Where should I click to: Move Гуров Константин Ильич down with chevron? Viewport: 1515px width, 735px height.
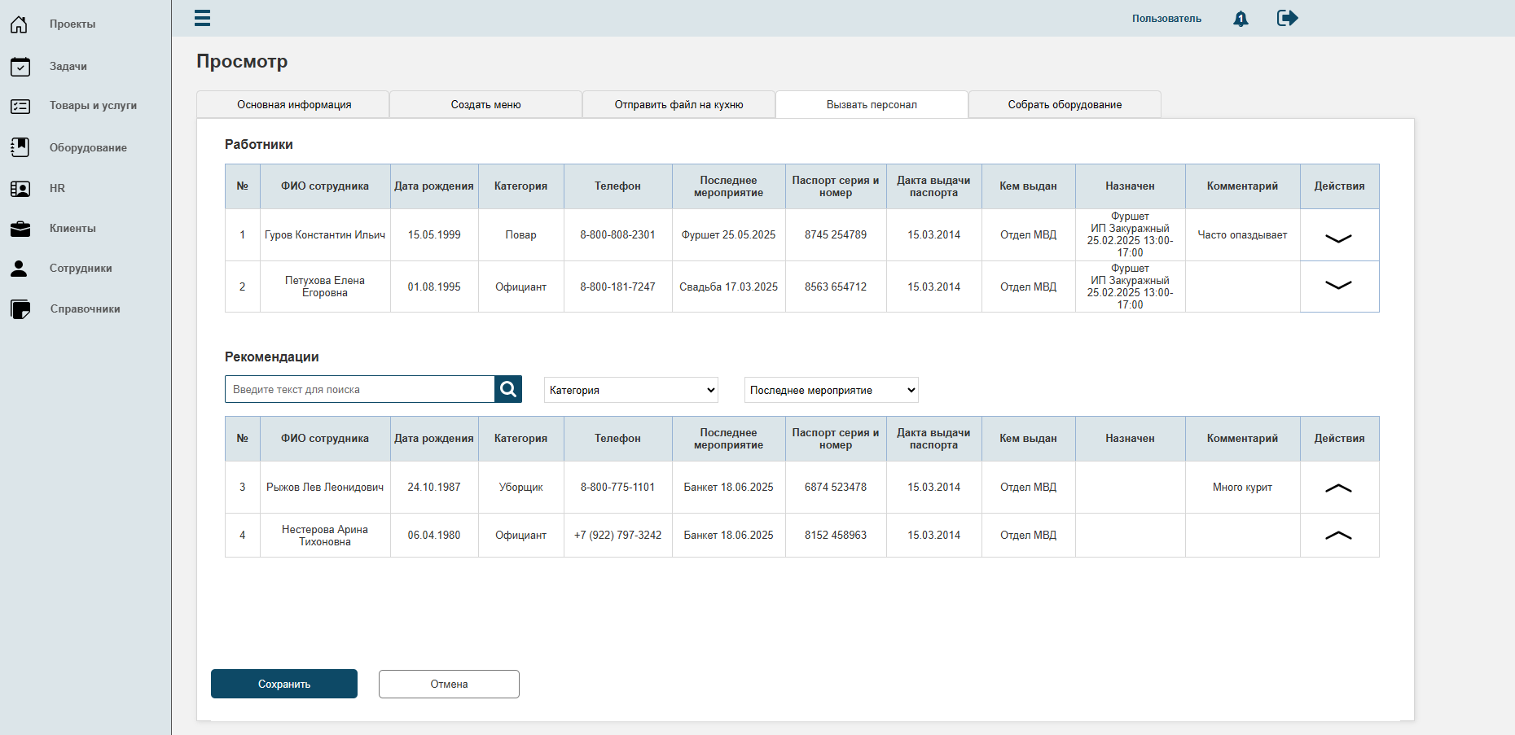(x=1338, y=238)
